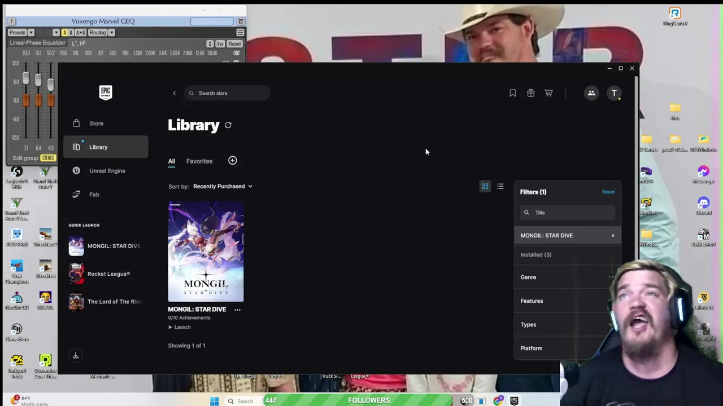Select the B state in Voxengo
723x406 pixels.
[x=71, y=33]
